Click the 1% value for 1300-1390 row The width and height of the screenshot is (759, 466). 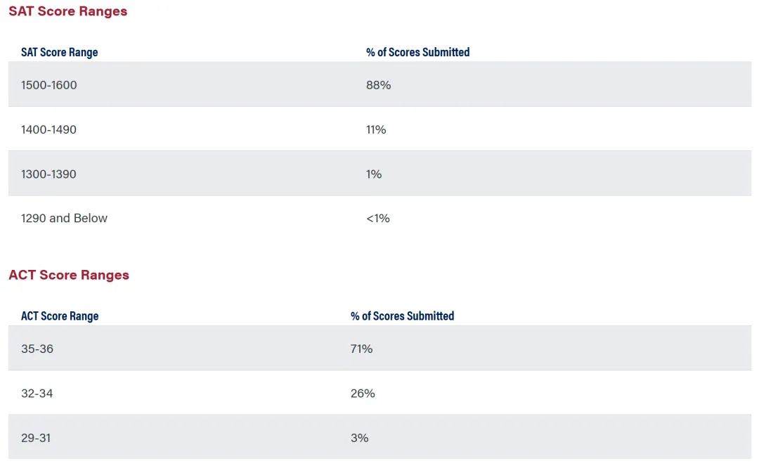374,174
